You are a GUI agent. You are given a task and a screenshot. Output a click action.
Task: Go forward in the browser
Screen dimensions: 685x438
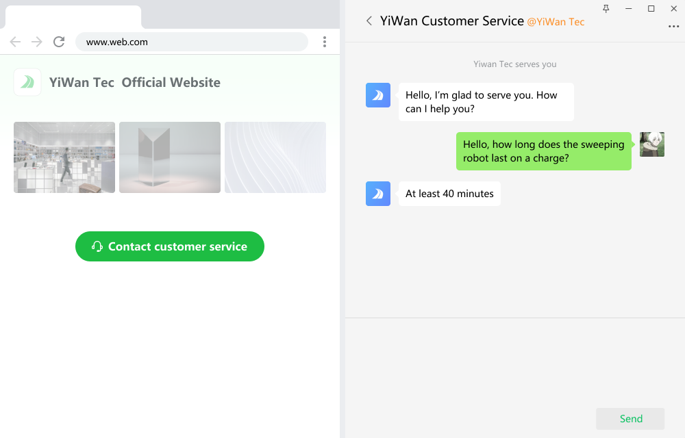tap(37, 42)
